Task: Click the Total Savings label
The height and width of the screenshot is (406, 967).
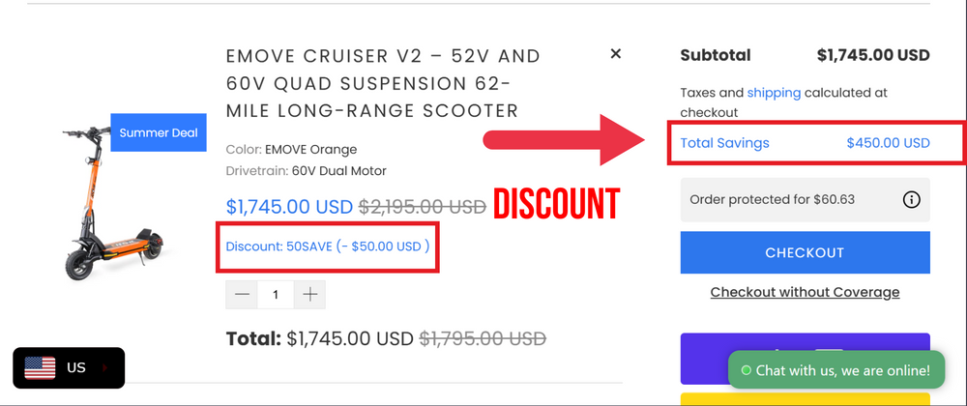Action: click(725, 143)
